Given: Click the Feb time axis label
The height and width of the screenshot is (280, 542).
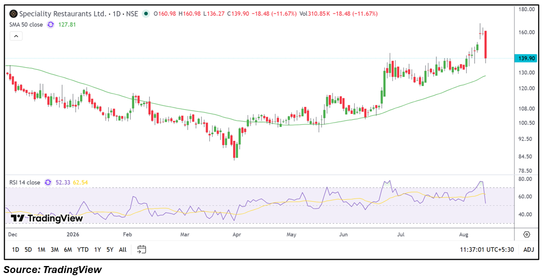Looking at the screenshot, I should click(128, 235).
